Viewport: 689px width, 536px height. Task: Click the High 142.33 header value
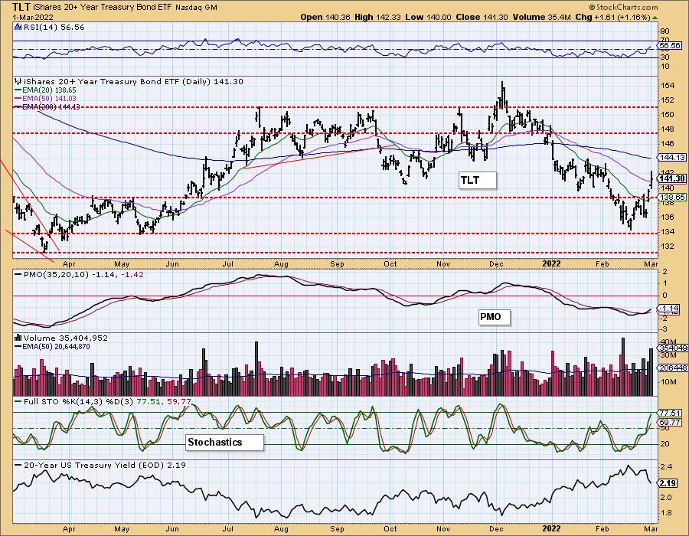tap(378, 17)
